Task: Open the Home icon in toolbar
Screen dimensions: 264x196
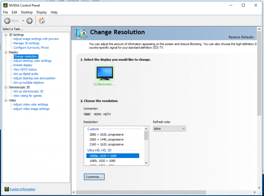Action: (x=42, y=21)
